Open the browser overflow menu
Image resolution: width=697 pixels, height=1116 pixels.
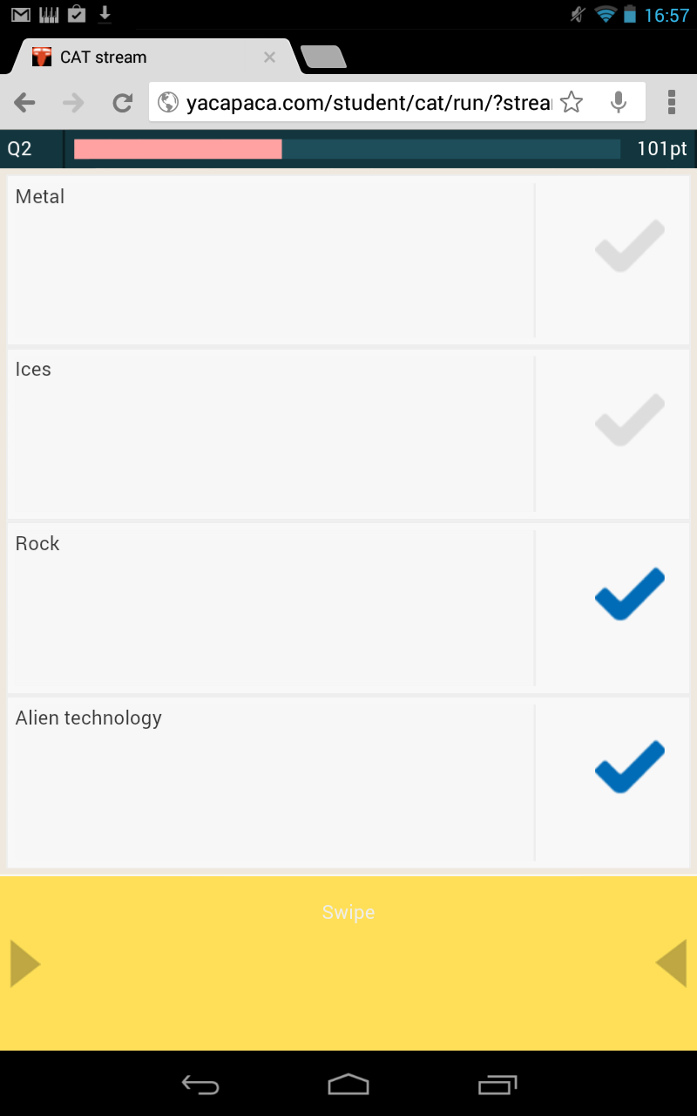(x=671, y=102)
